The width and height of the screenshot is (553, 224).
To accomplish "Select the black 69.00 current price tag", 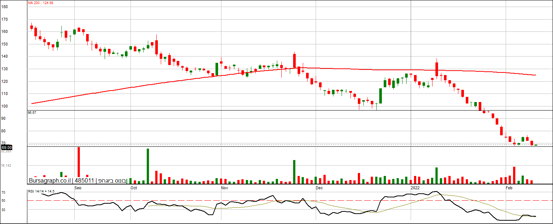I will [7, 147].
